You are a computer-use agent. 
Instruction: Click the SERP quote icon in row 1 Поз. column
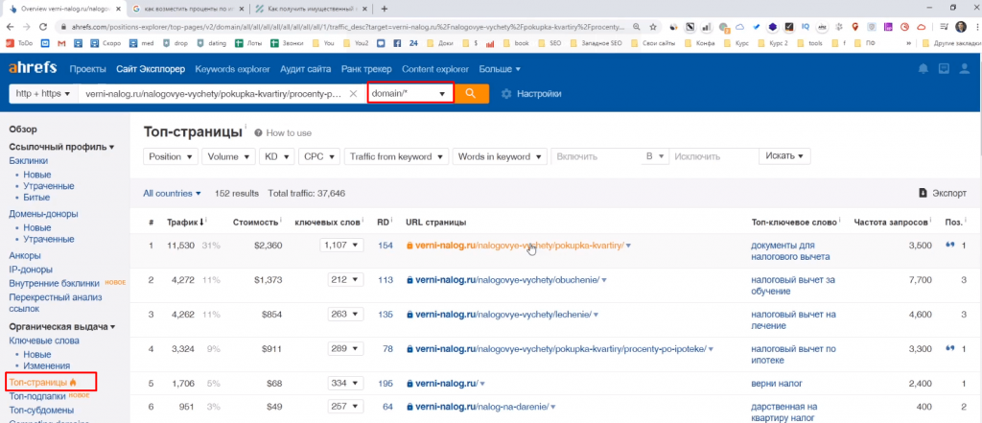tap(949, 245)
